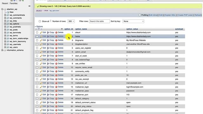Image resolution: width=203 pixels, height=114 pixels.
Task: Click the red Delete icon for blogname row
Action: tap(56, 40)
